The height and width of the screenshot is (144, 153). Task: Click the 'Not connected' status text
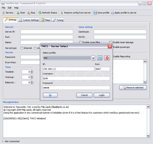tap(12, 141)
